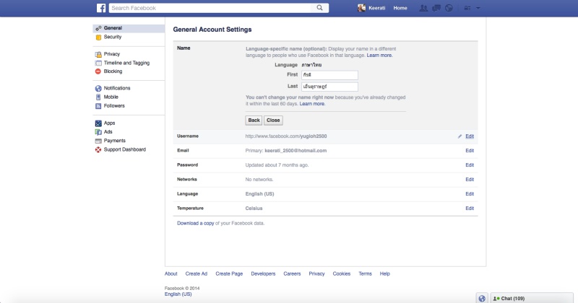The height and width of the screenshot is (303, 578).
Task: Click the First name input field
Action: (329, 75)
